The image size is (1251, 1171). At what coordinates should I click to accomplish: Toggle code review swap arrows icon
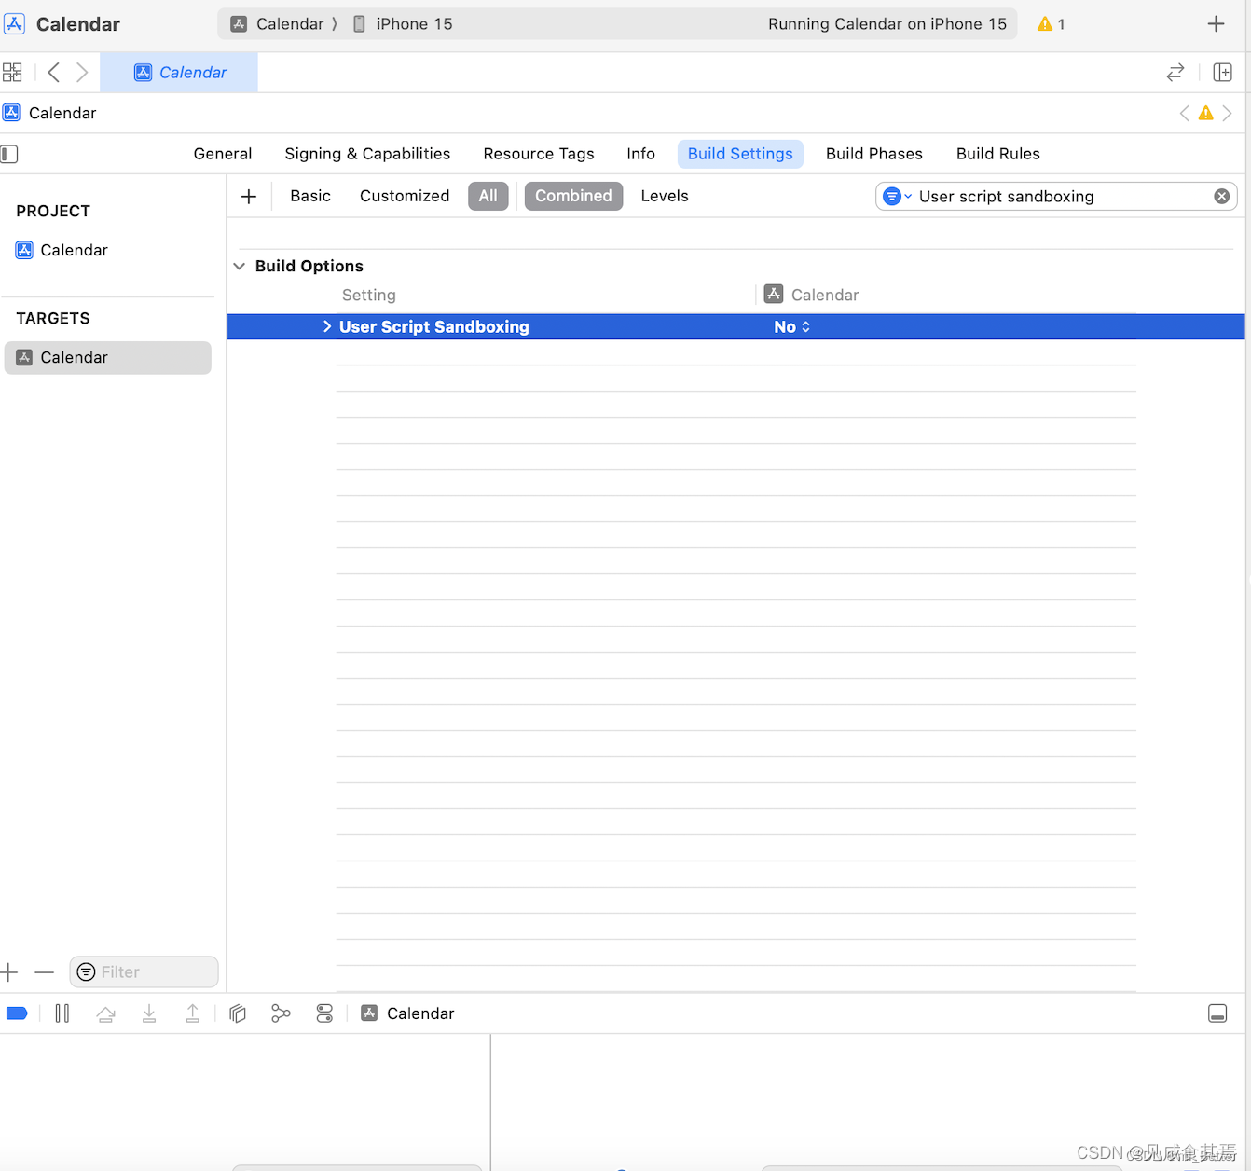coord(1175,72)
